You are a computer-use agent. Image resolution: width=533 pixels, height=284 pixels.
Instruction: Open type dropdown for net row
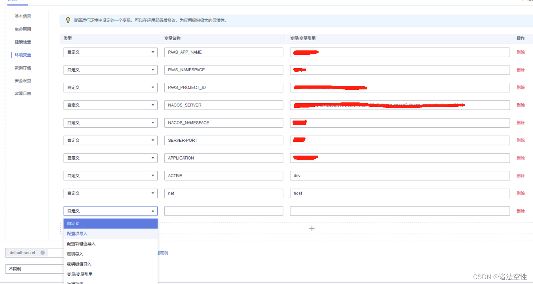110,193
